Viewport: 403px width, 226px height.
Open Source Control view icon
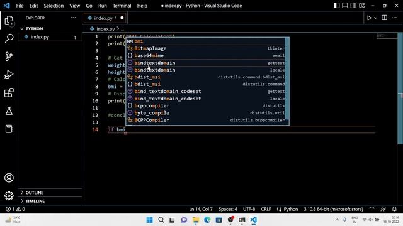click(x=9, y=56)
